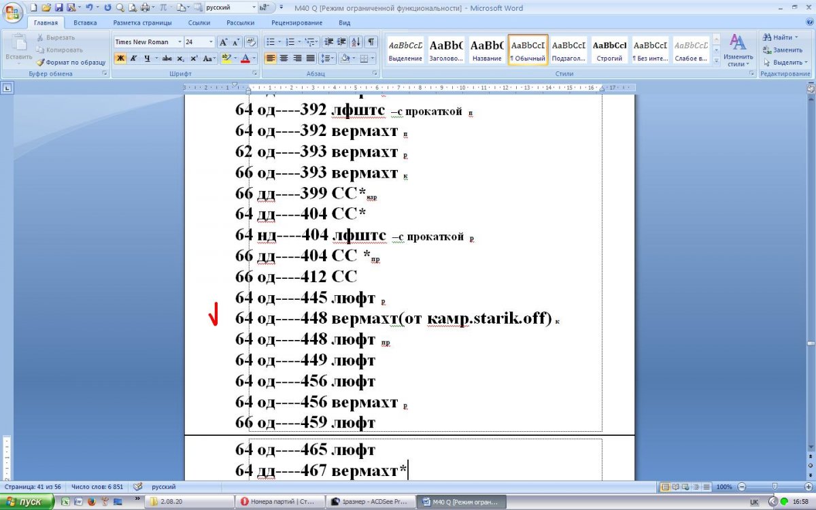Click the Заменить button
816x510 pixels.
(x=783, y=50)
